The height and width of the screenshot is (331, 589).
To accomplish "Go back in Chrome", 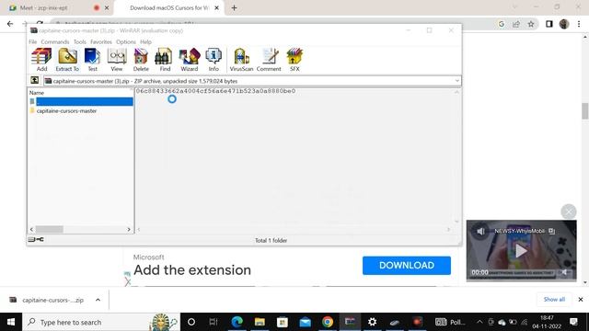I will tap(10, 24).
